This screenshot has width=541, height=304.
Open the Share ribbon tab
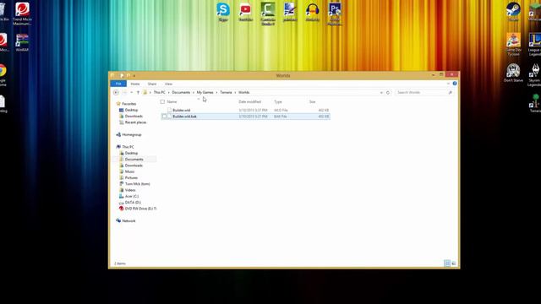coord(152,84)
